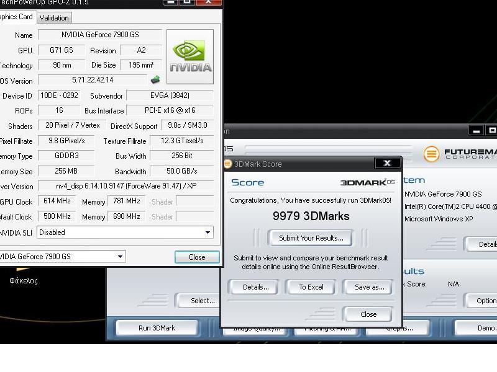Click the 'Congratulations' message in Score dialog

tap(311, 200)
